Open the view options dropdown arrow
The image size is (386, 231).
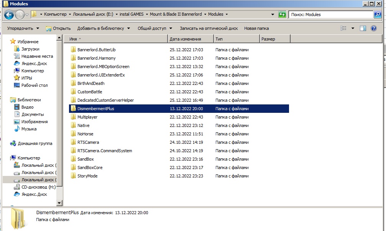point(353,28)
